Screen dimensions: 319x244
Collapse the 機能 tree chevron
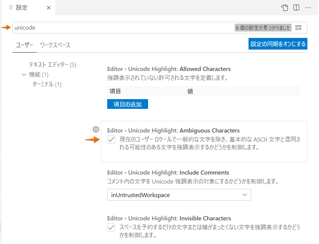(x=24, y=75)
